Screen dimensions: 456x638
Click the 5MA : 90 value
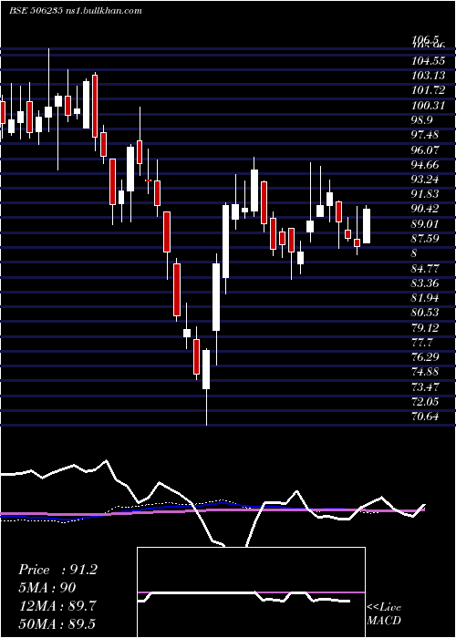tap(47, 588)
